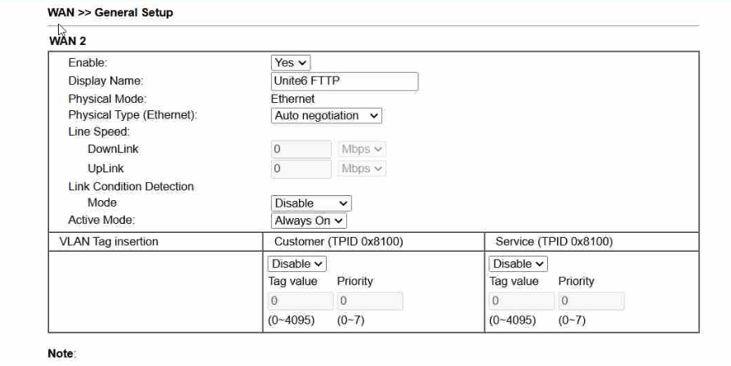Open the Link Condition Detection Mode dropdown

point(311,203)
